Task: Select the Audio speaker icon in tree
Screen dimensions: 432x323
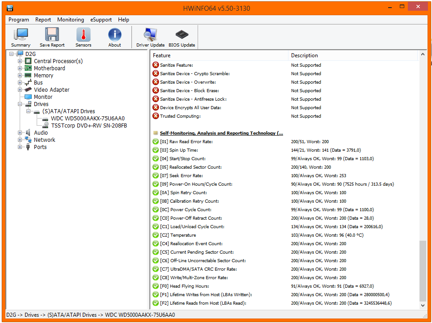Action: tap(28, 132)
